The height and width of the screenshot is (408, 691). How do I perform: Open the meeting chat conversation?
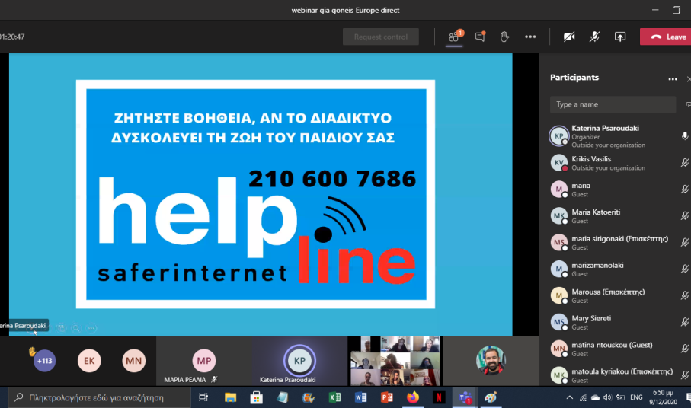tap(480, 37)
